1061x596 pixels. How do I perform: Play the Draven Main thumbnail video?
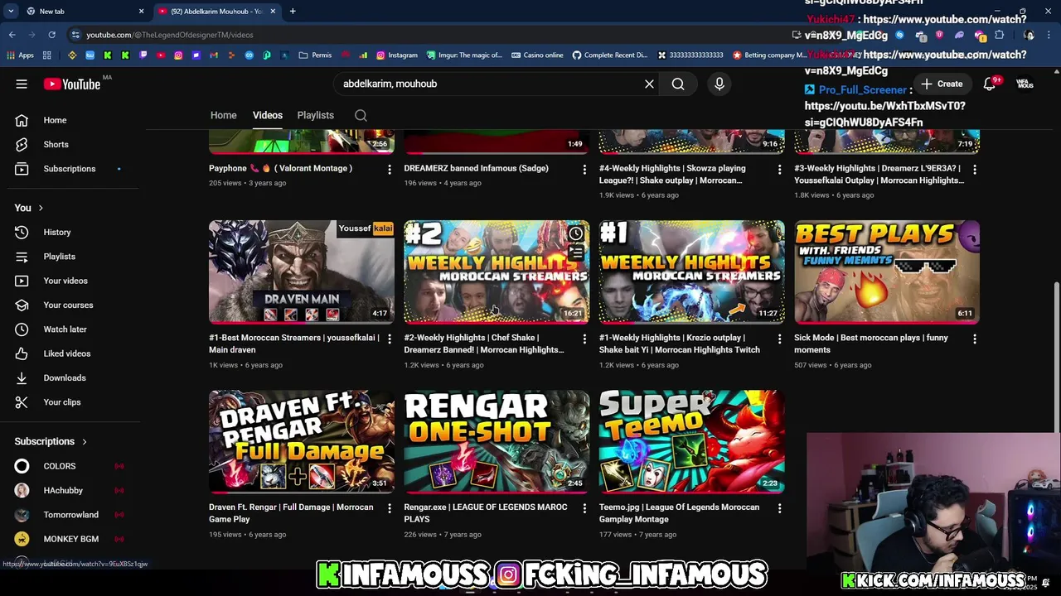[x=302, y=272]
